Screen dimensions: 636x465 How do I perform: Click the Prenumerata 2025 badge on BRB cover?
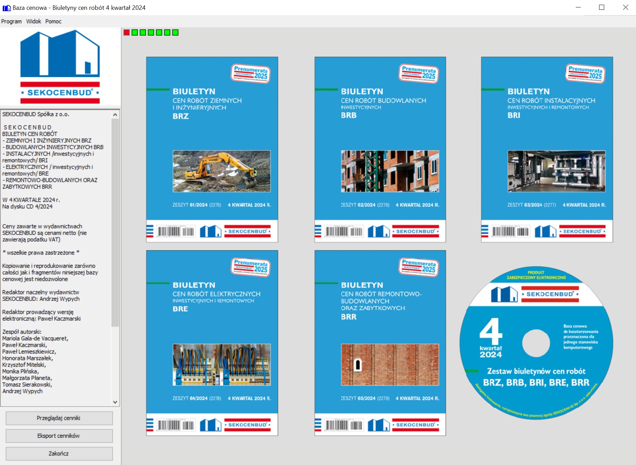coord(419,73)
